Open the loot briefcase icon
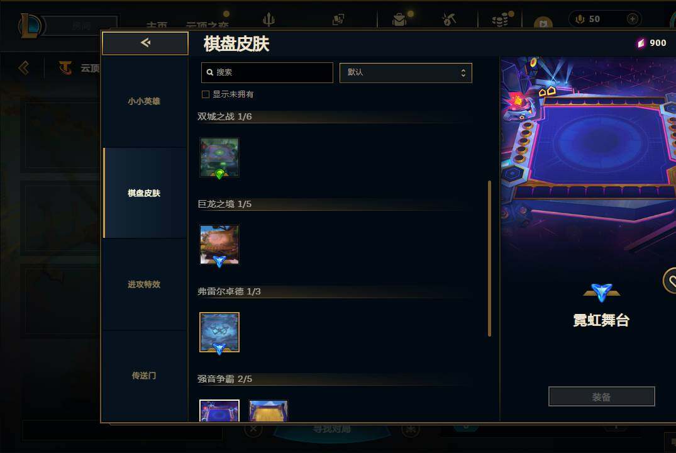Image resolution: width=676 pixels, height=453 pixels. [x=399, y=20]
